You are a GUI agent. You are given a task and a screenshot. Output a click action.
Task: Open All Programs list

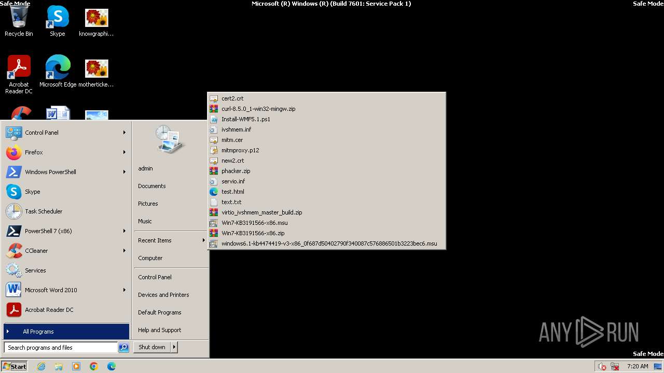pos(66,332)
